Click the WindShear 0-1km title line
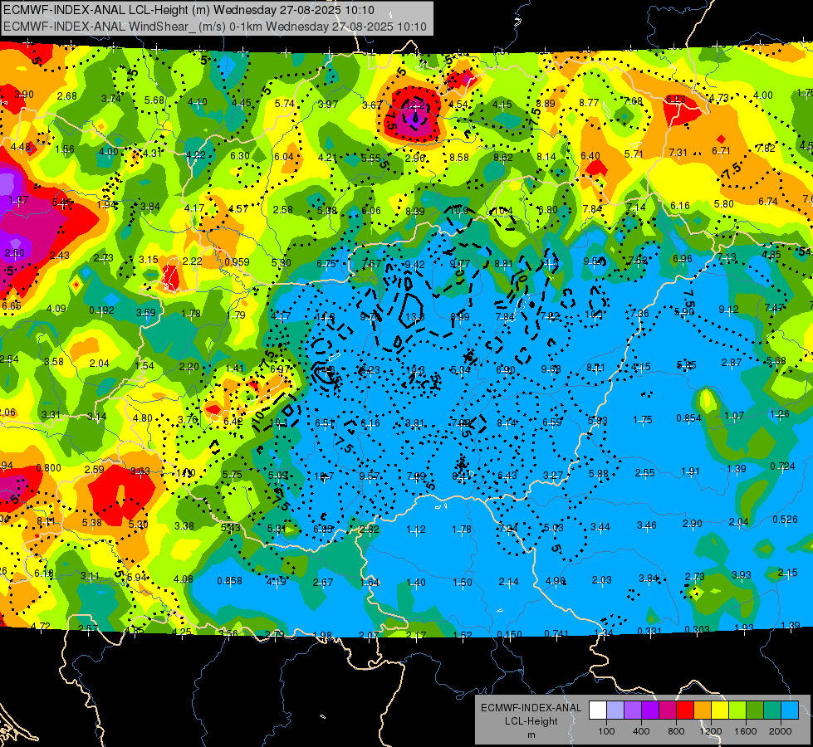This screenshot has height=747, width=813. tap(214, 27)
